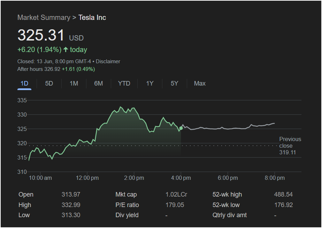This screenshot has width=322, height=228.
Task: Click the Closed: 13 Jun timestamp
Action: 54,61
